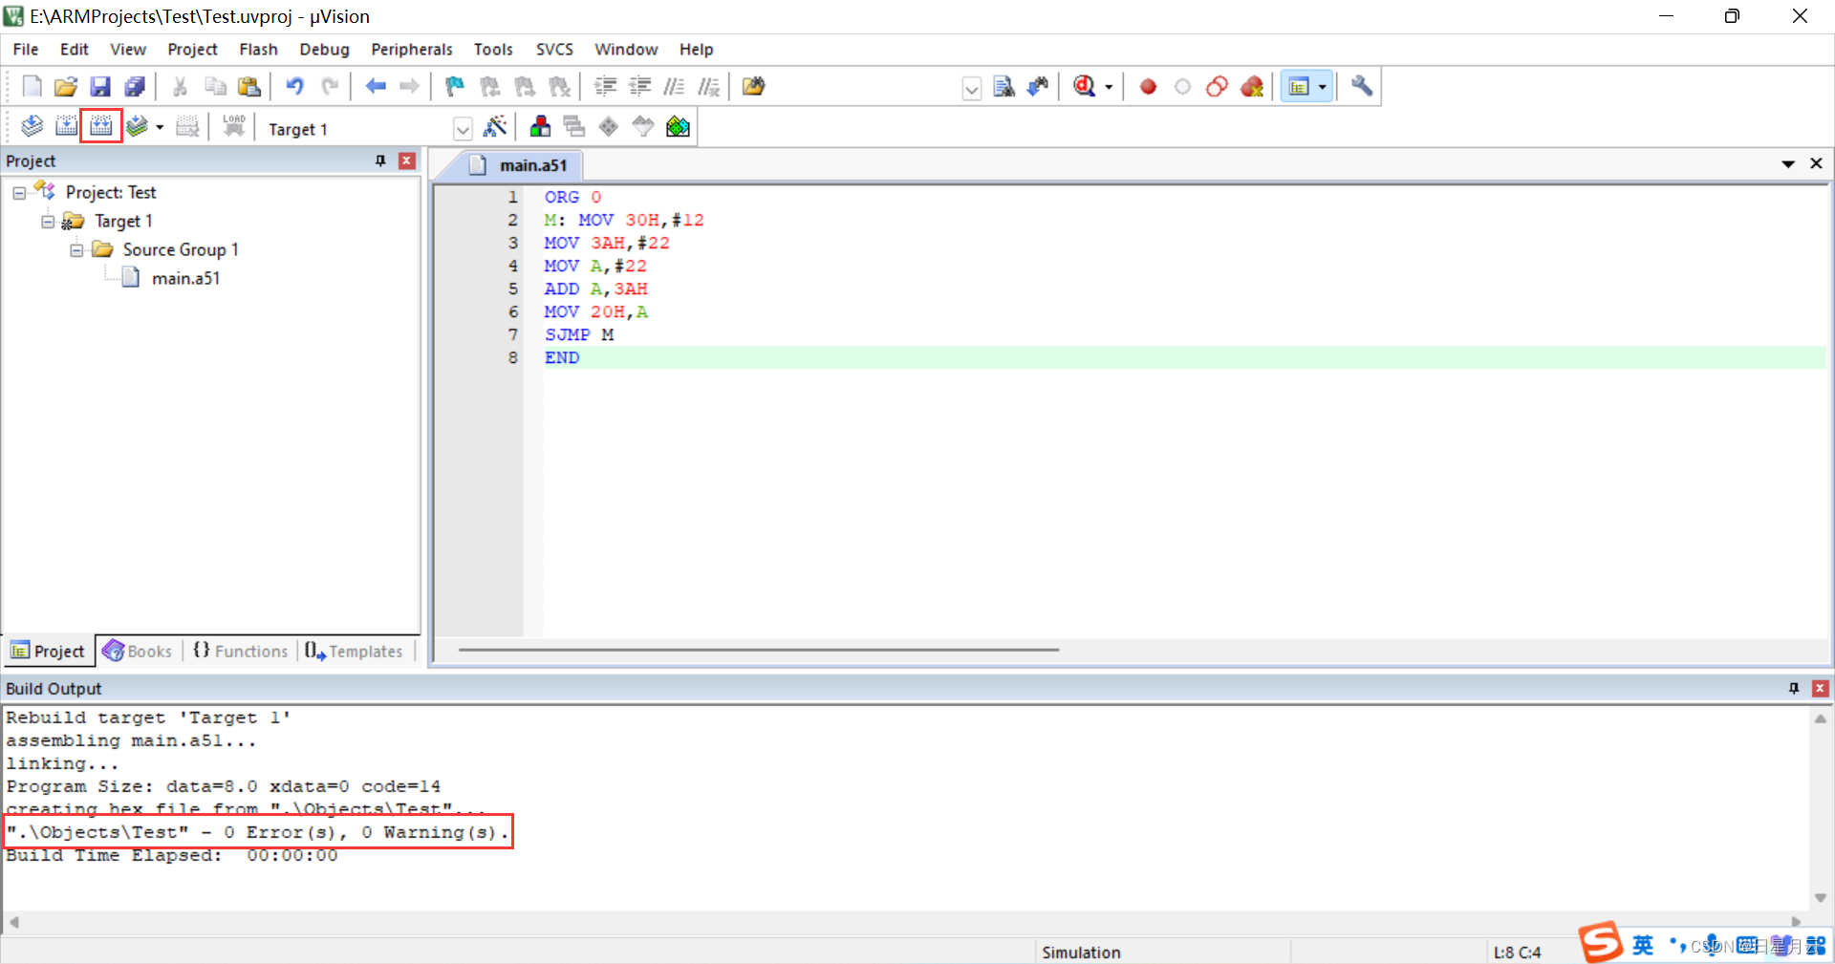Open the Flash menu
This screenshot has height=964, width=1835.
(258, 50)
